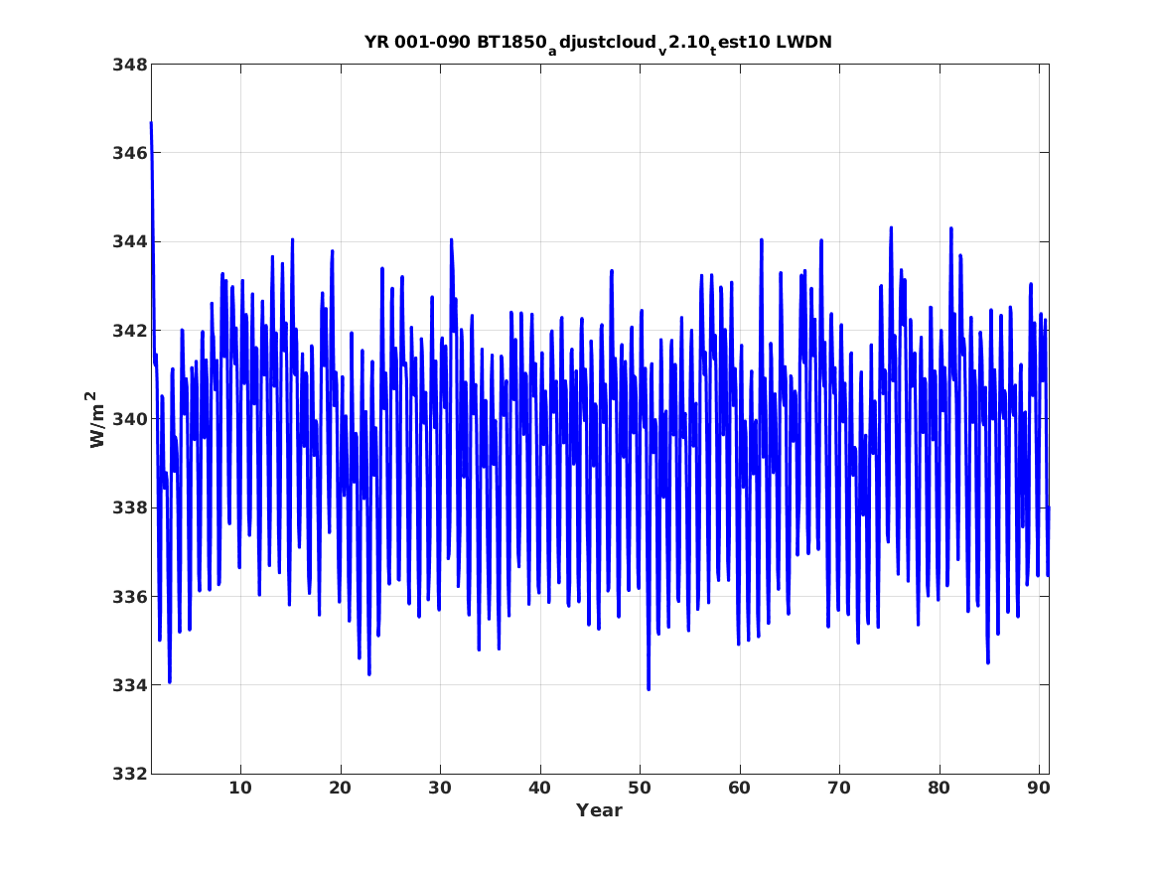Click the x-axis tick label 50
1159x869 pixels.
click(x=640, y=789)
